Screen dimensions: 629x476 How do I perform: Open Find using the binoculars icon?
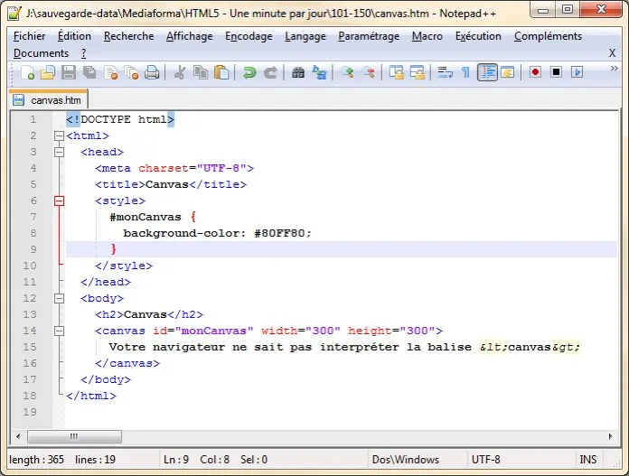tap(298, 72)
